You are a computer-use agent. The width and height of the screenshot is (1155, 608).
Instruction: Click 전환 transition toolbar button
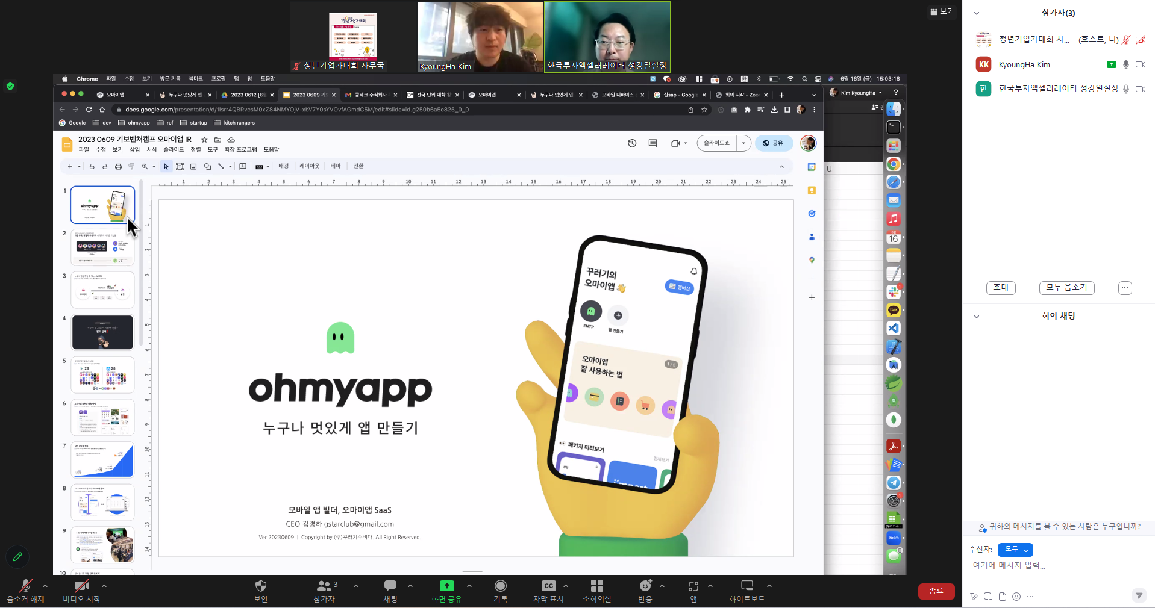pos(358,166)
